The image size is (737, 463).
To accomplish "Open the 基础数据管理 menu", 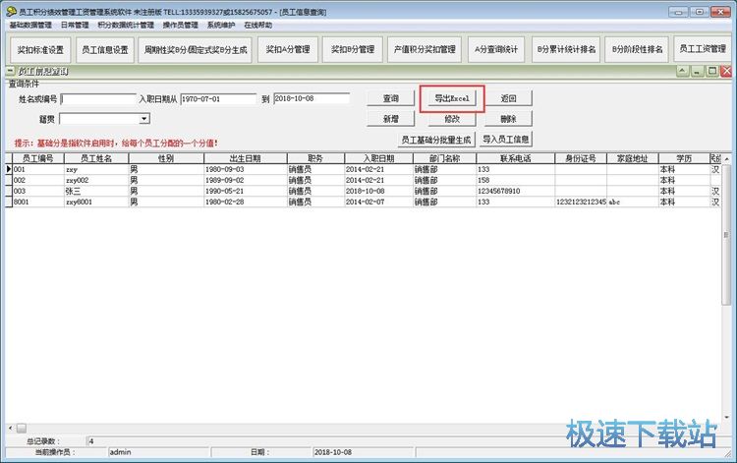I will point(30,25).
